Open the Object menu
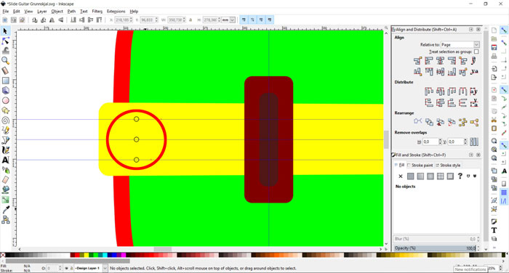Screen dimensions: 509x273 tap(57, 12)
